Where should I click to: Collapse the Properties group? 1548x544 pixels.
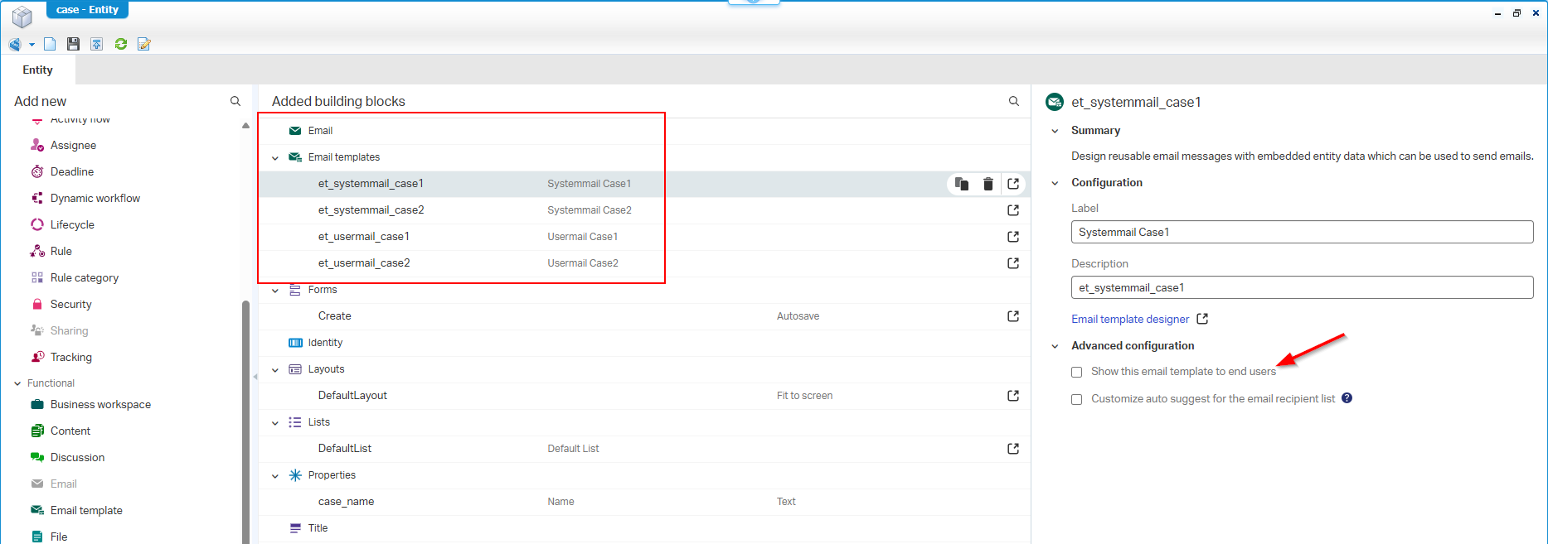275,475
